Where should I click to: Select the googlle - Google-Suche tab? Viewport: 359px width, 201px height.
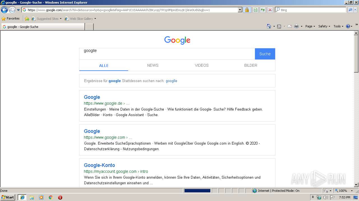coord(43,27)
